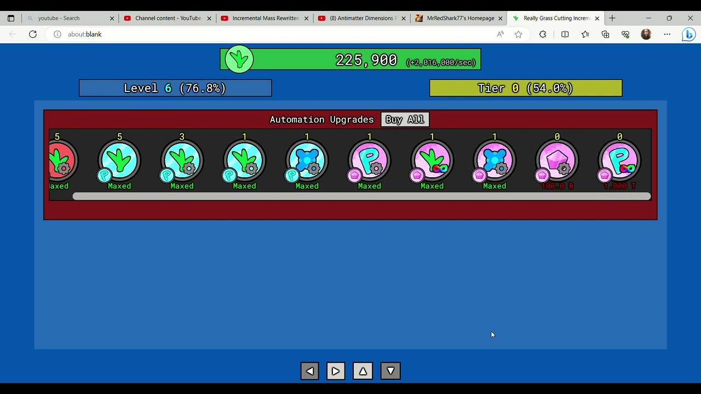Click the Read aloud icon
The image size is (701, 394).
tap(500, 34)
